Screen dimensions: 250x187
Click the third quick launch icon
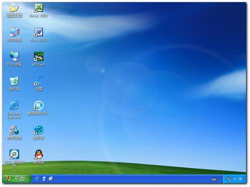pos(51,179)
